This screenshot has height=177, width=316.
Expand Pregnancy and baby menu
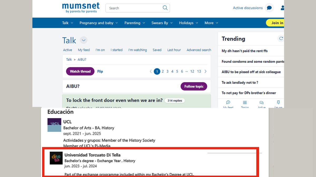coord(99,23)
